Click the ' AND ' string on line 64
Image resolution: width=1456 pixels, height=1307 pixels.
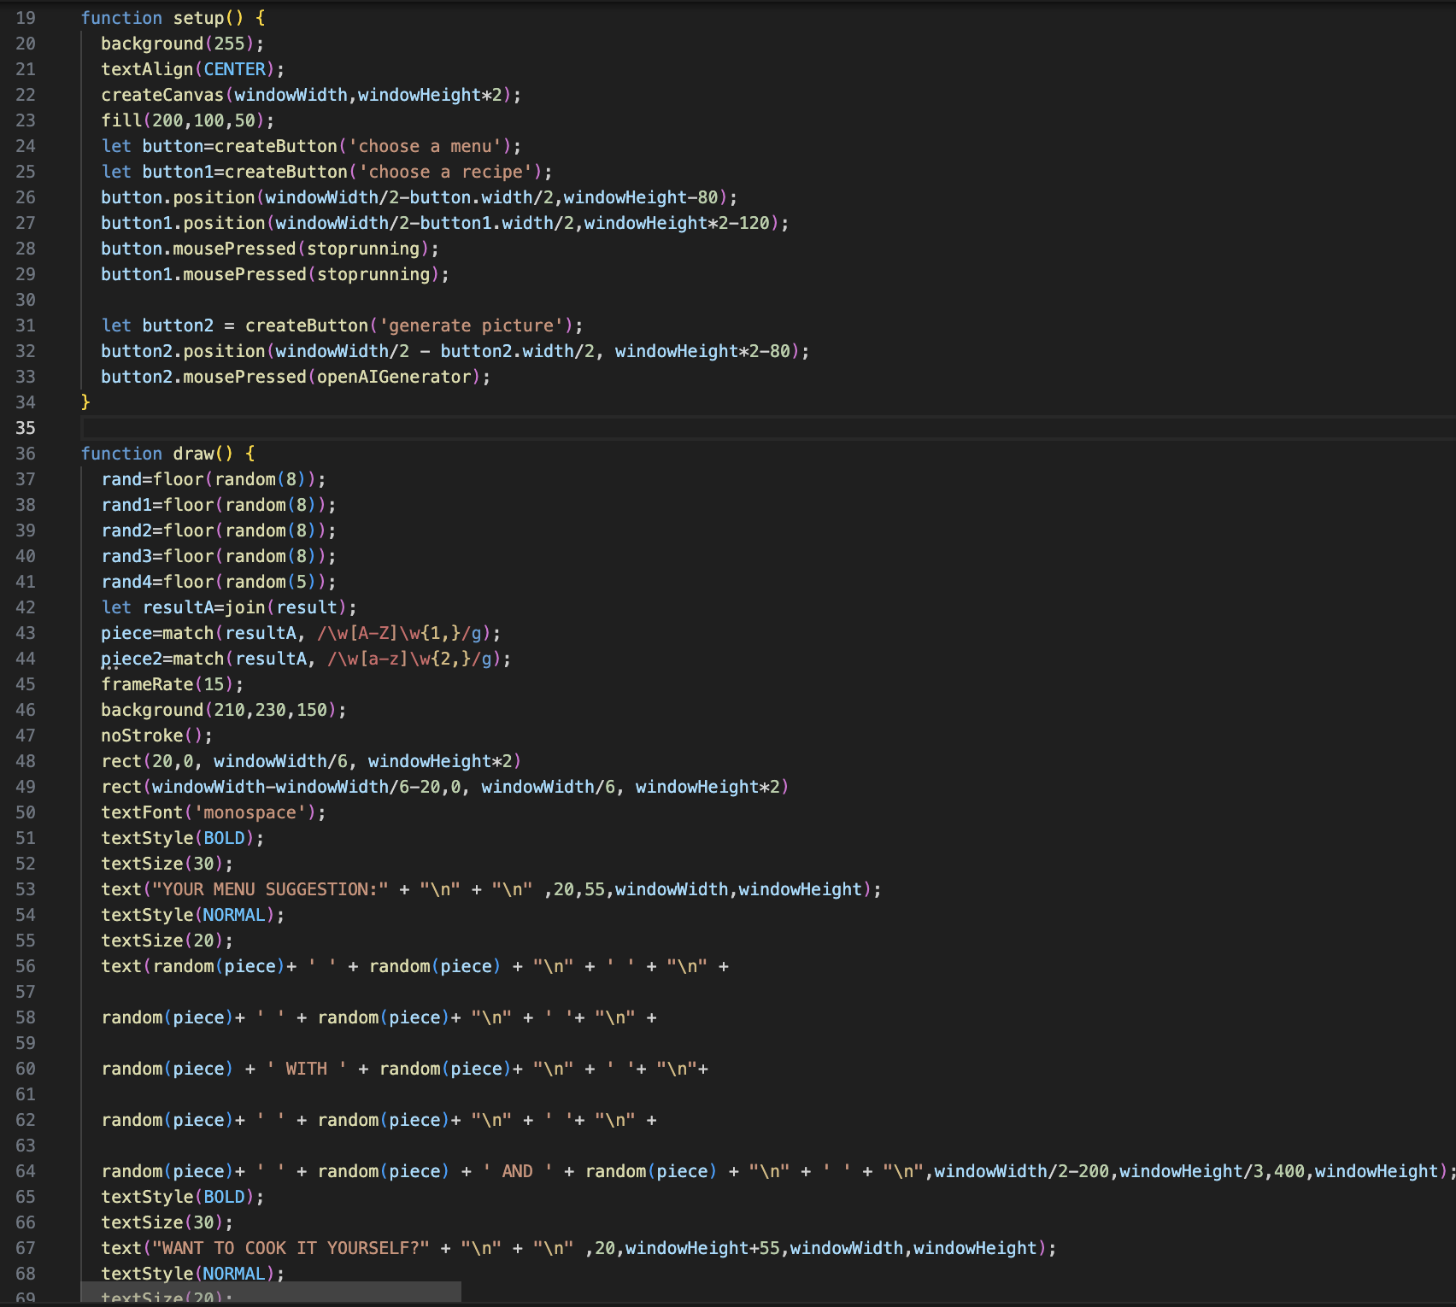(518, 1171)
